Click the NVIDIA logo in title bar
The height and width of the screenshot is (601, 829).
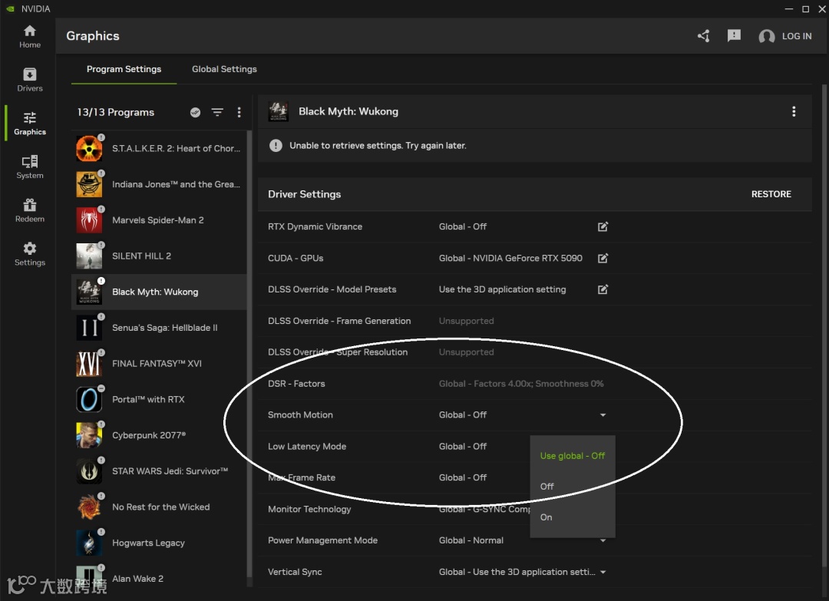10,8
